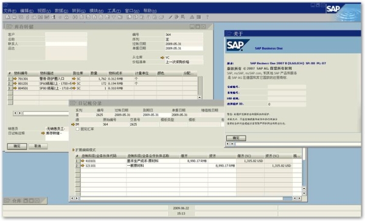Image resolution: width=365 pixels, height=221 pixels.
Task: Click the minimized 仓库 window bar
Action: point(25,200)
